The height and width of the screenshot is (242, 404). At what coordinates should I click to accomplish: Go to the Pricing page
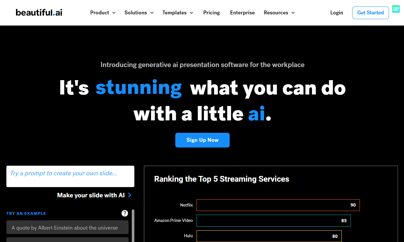coord(211,13)
